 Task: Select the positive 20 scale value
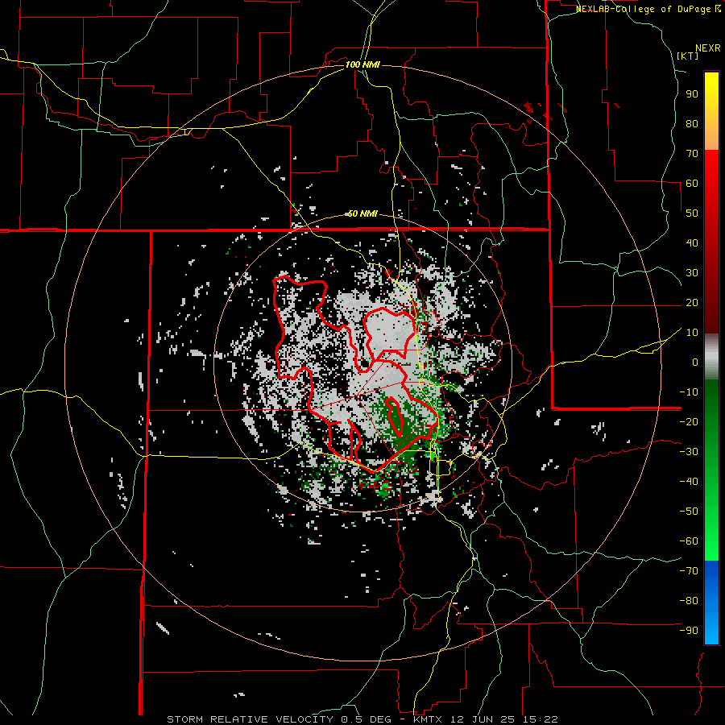click(692, 302)
